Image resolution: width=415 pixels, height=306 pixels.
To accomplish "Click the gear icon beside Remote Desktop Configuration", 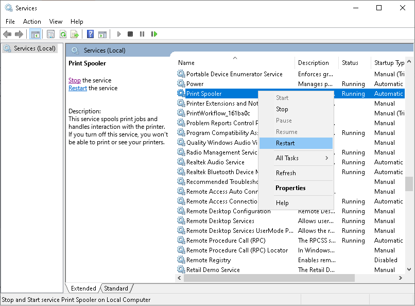I will (x=181, y=211).
